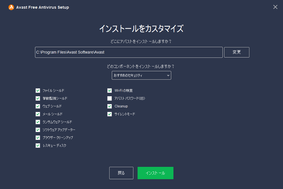
Task: Click the install path text field
Action: [129, 52]
